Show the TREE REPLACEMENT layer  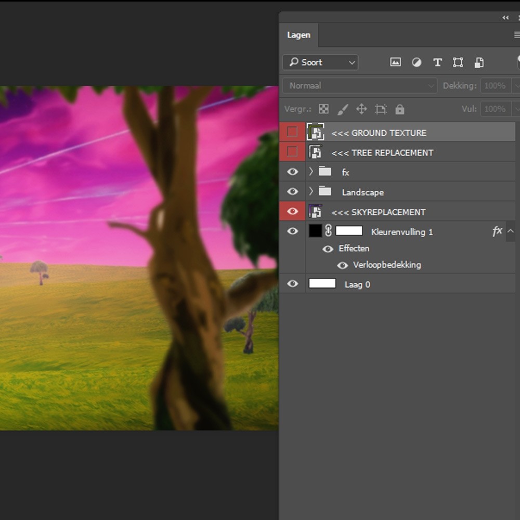click(x=292, y=152)
